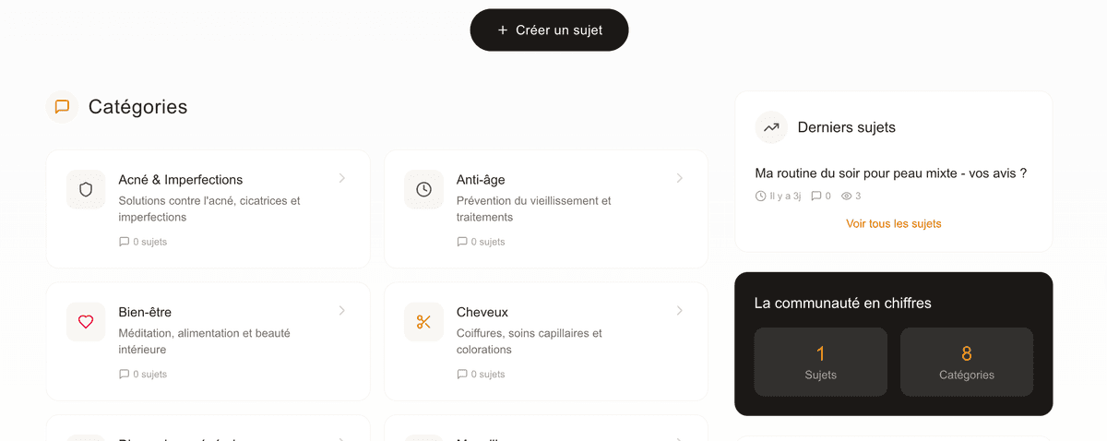
Task: Expand the Cheveux chevron arrow
Action: (680, 311)
